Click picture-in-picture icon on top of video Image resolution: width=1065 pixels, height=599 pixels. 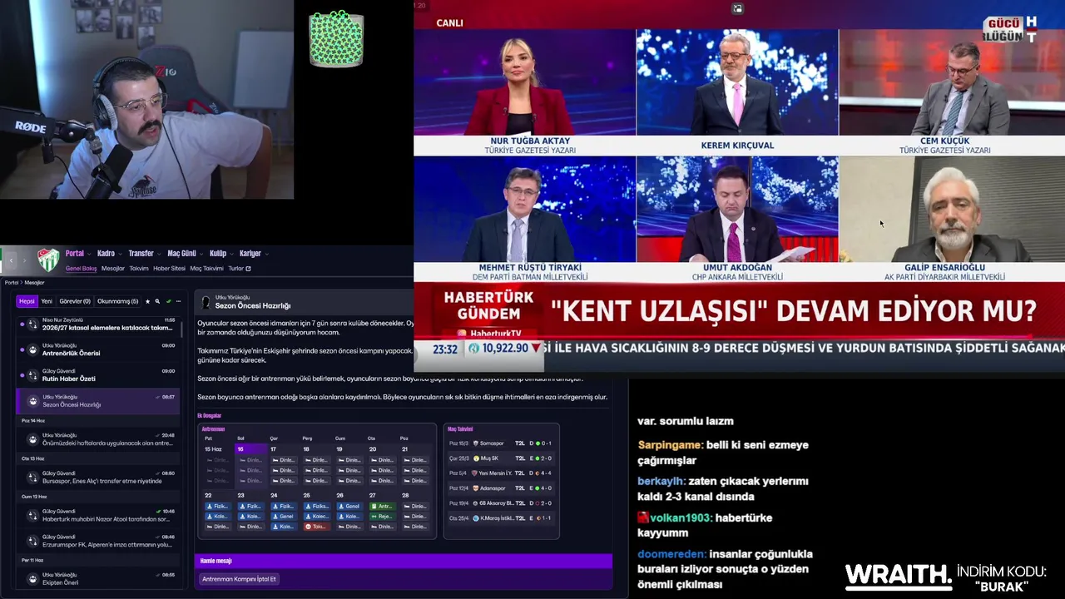pos(737,8)
